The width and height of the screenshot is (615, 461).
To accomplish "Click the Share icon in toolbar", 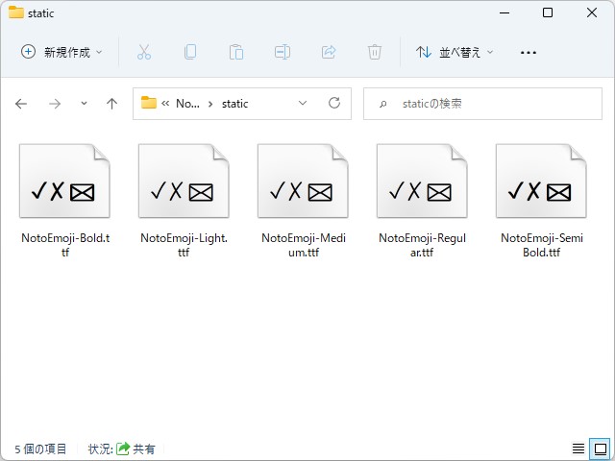I will [x=329, y=52].
